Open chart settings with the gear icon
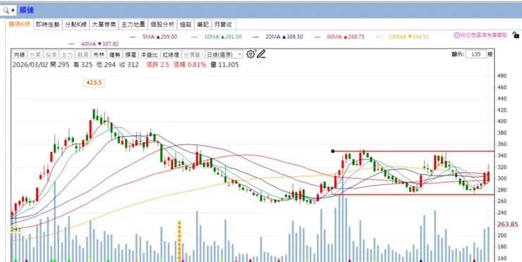Screen dimensions: 522x262 (250, 54)
